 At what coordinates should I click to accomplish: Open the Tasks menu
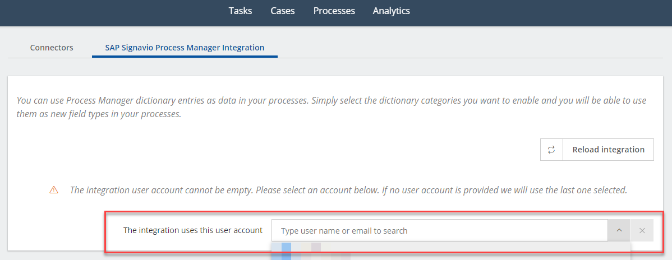coord(241,11)
